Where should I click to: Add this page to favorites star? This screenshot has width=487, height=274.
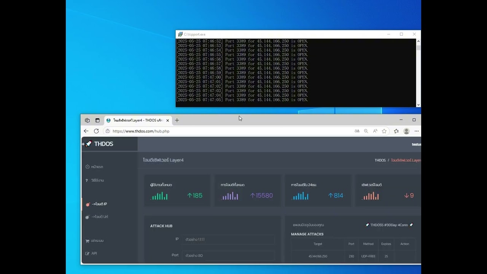[384, 131]
